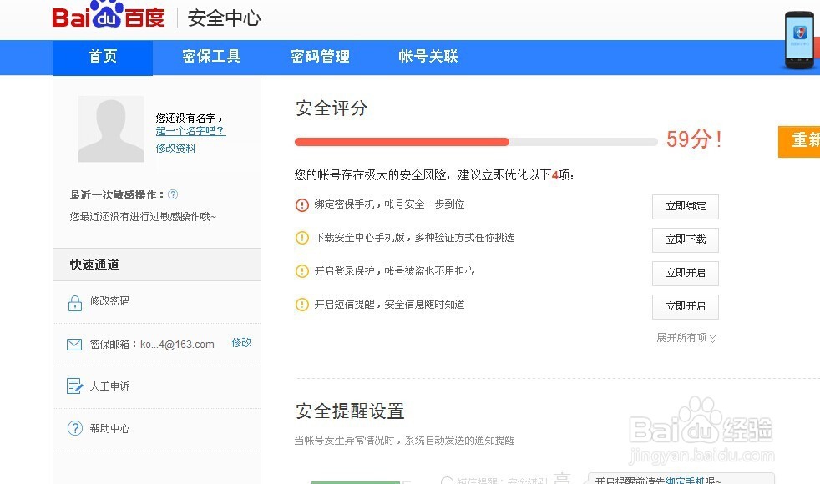The height and width of the screenshot is (484, 820).
Task: Click the question icon next to 最近一次敏感操作
Action: (x=173, y=195)
